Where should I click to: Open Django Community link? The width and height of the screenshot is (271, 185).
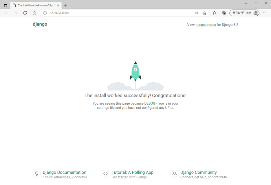pyautogui.click(x=198, y=172)
